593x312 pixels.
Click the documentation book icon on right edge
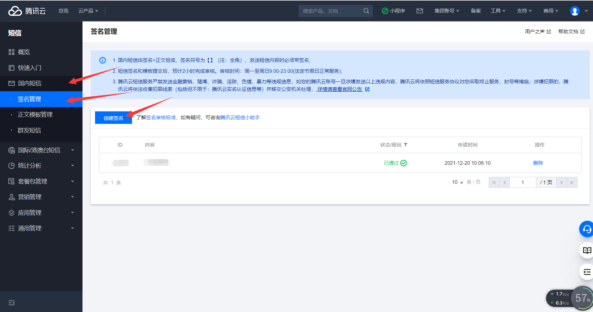(x=587, y=250)
